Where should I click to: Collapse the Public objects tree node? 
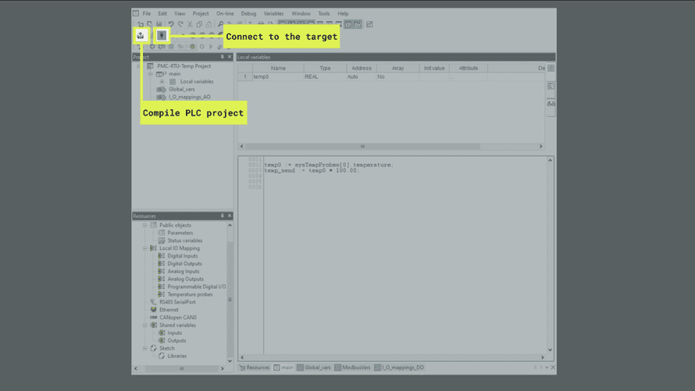click(x=145, y=225)
